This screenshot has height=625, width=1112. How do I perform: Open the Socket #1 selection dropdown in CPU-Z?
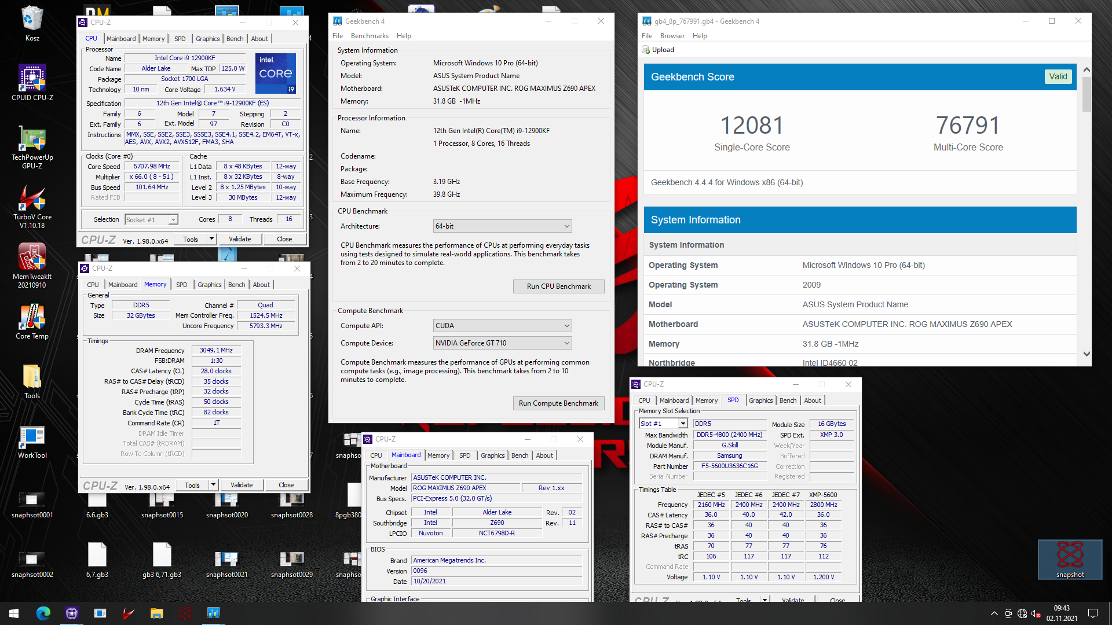click(152, 219)
